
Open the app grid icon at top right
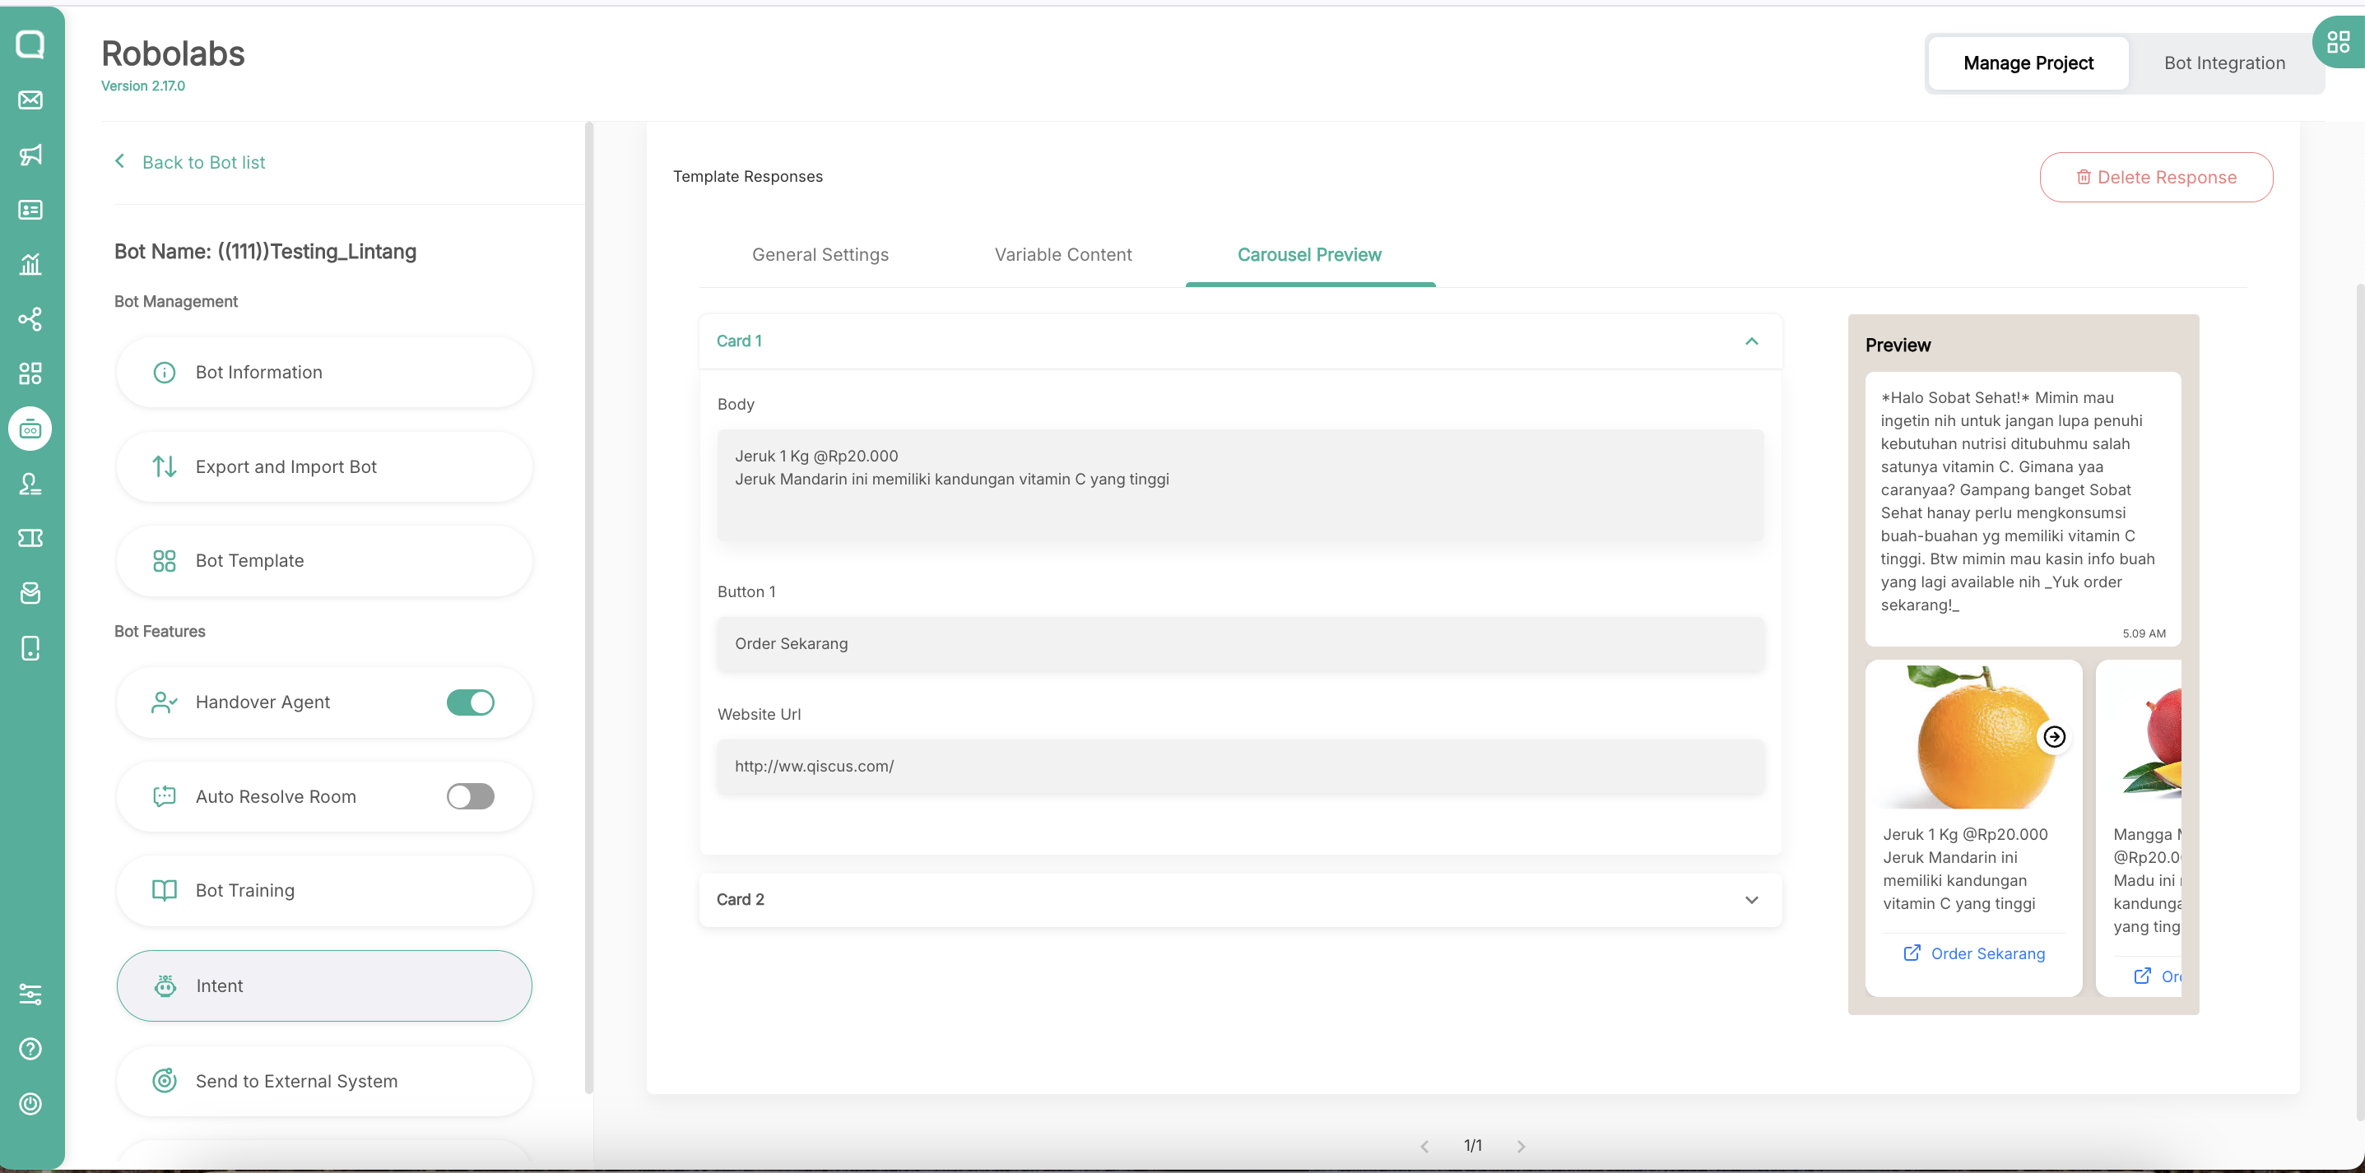click(2338, 42)
